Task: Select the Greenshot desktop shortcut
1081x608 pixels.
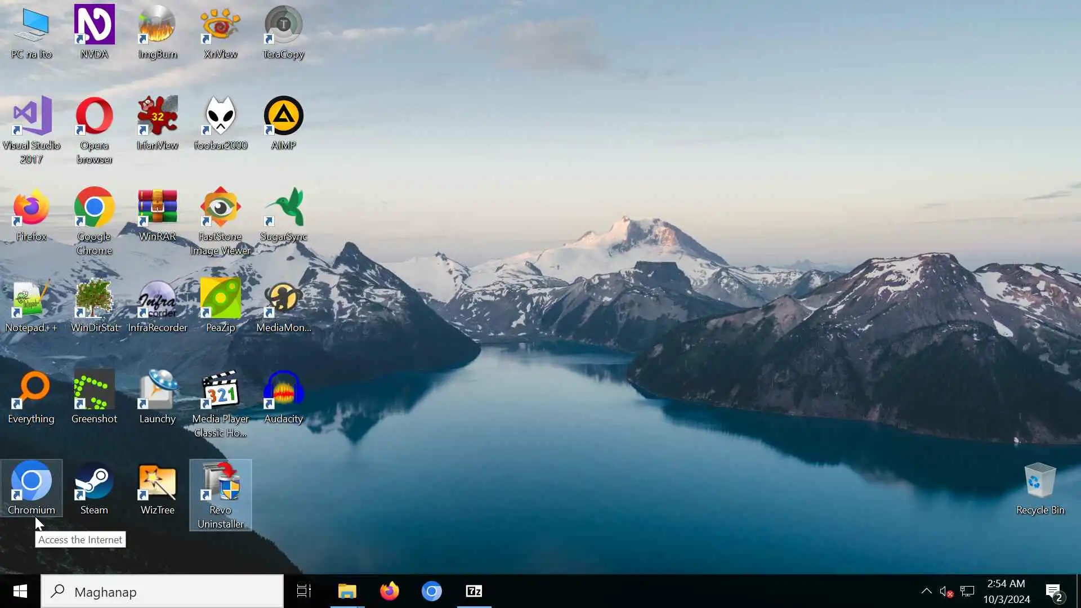Action: click(x=94, y=390)
